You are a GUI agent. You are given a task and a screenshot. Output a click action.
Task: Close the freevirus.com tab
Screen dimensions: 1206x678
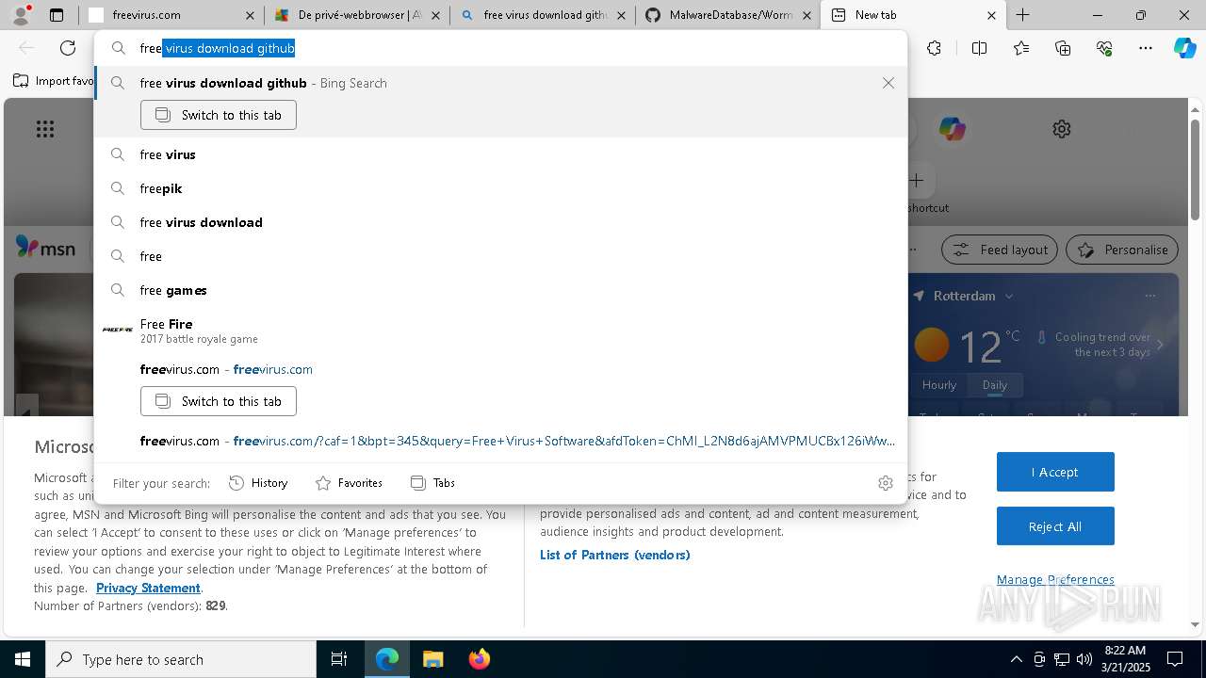tap(250, 15)
